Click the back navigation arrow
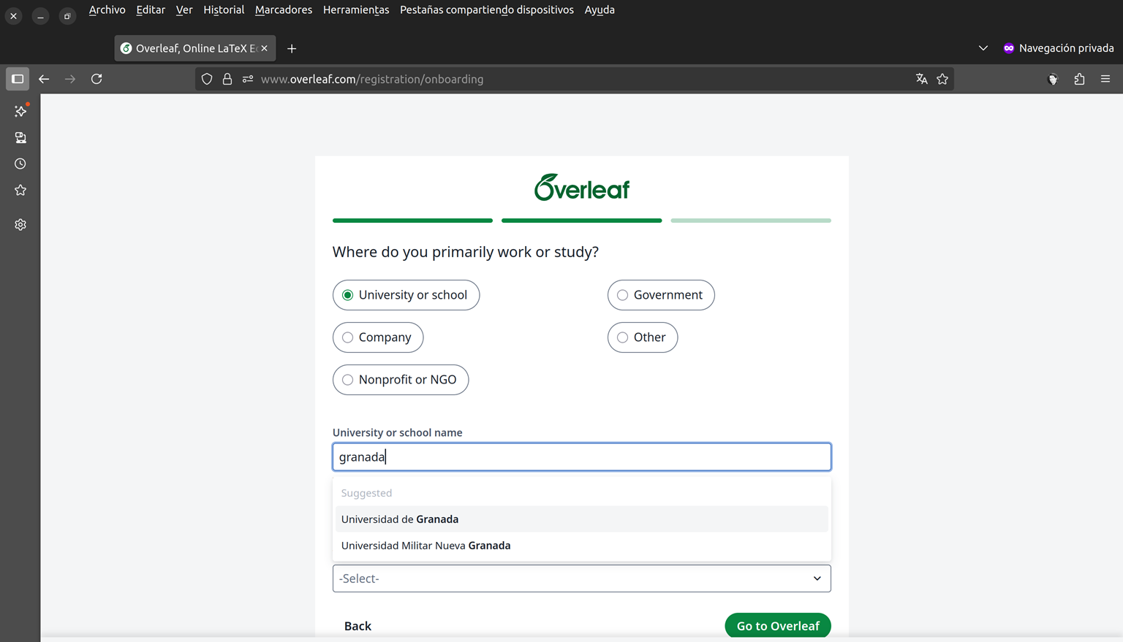This screenshot has width=1123, height=642. (44, 79)
